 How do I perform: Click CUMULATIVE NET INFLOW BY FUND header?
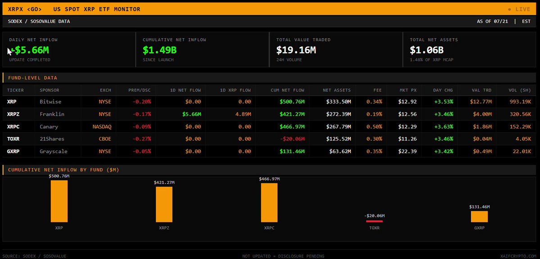(64, 170)
